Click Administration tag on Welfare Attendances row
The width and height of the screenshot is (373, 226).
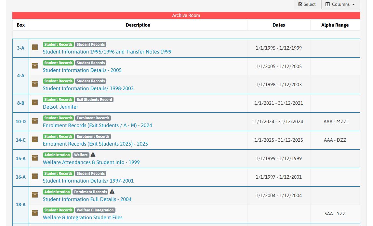pyautogui.click(x=57, y=155)
